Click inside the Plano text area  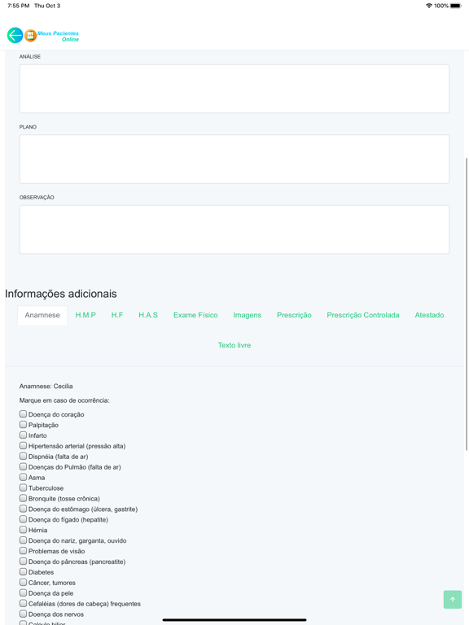pos(234,159)
